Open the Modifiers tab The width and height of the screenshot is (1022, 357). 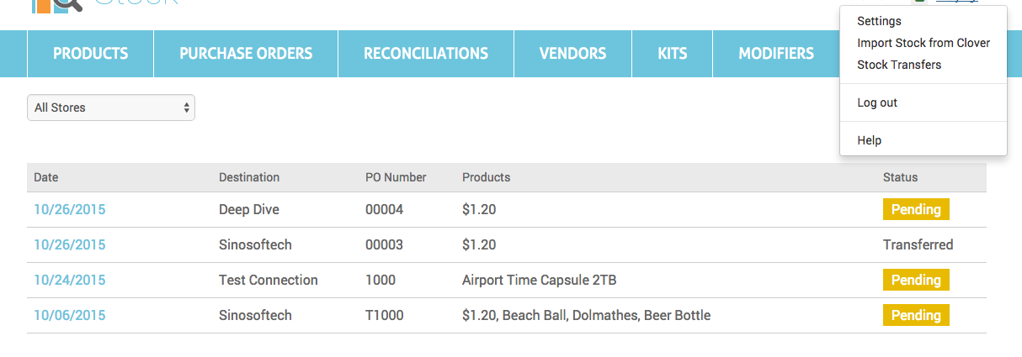[776, 54]
